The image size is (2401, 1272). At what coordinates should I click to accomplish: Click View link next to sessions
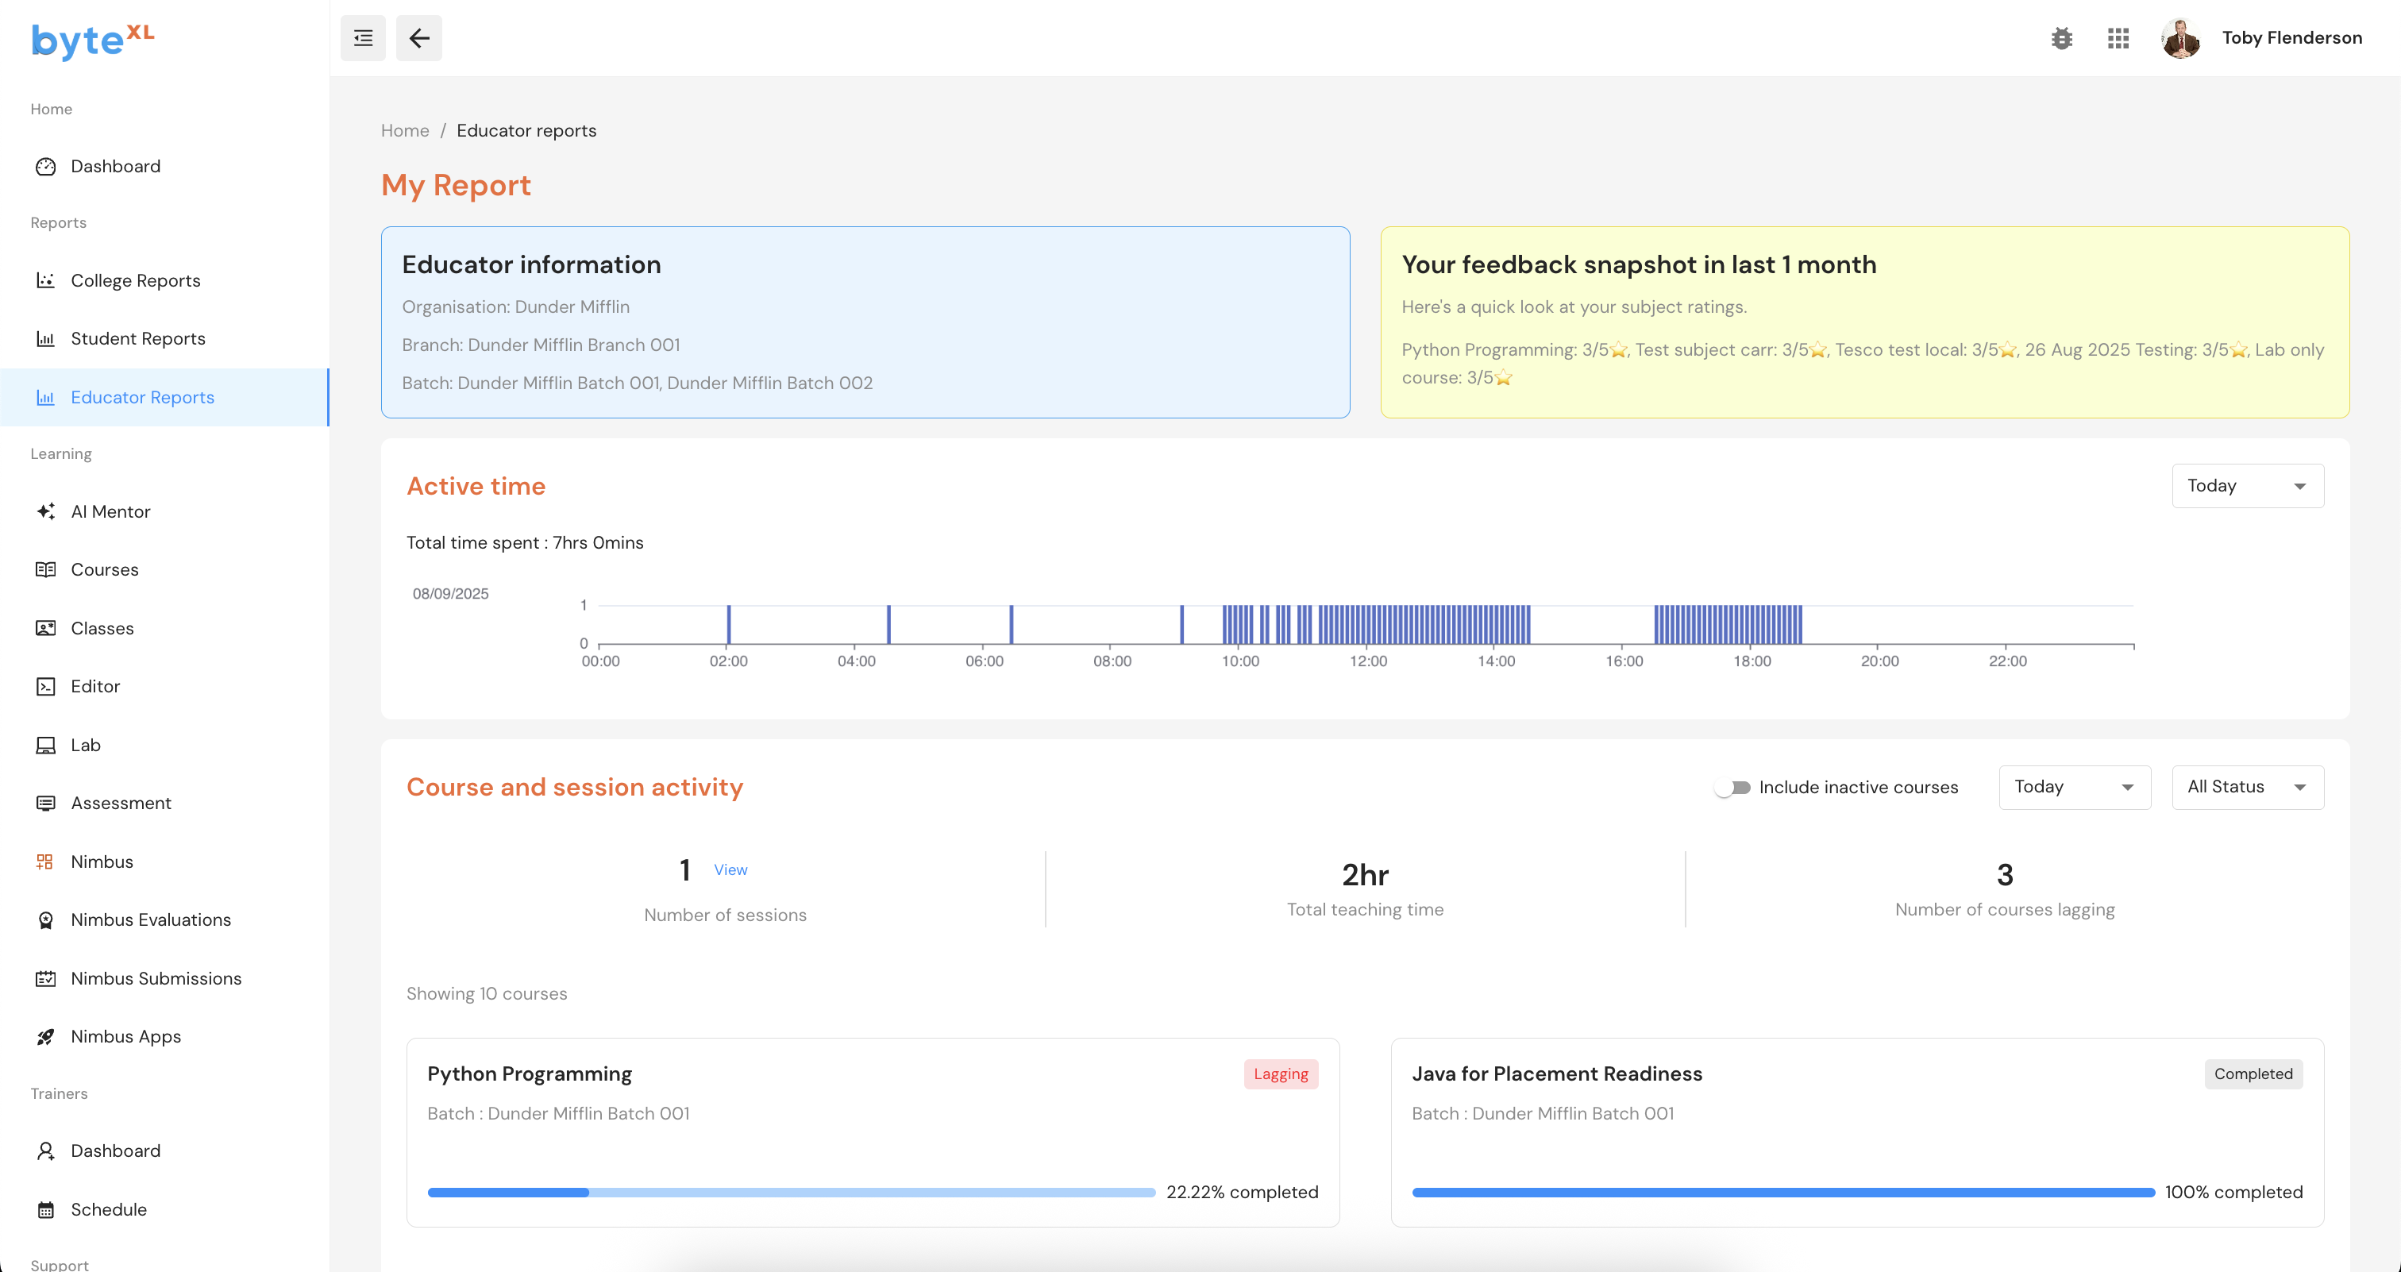pyautogui.click(x=730, y=869)
